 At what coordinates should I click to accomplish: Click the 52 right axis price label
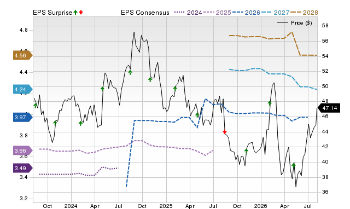[325, 71]
